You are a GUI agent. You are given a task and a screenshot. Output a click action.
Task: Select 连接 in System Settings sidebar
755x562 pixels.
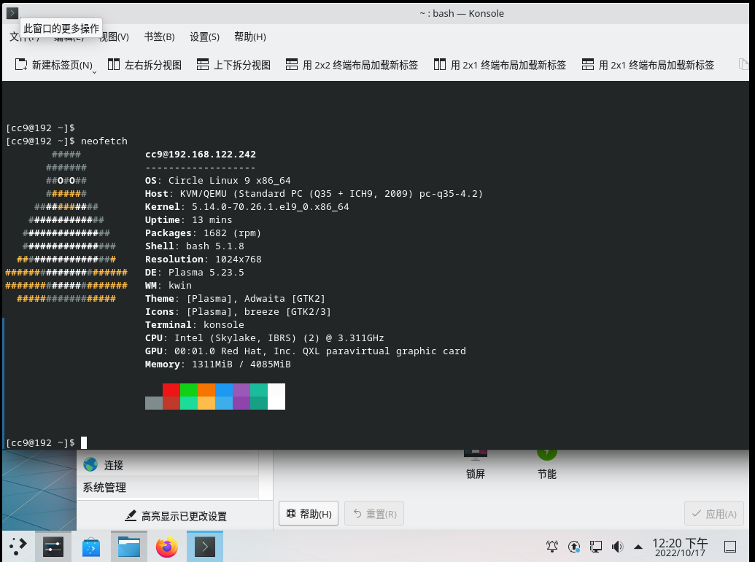(168, 465)
